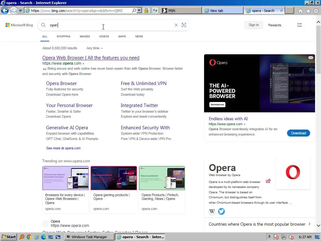
Task: Open the Rewards link
Action: click(275, 25)
